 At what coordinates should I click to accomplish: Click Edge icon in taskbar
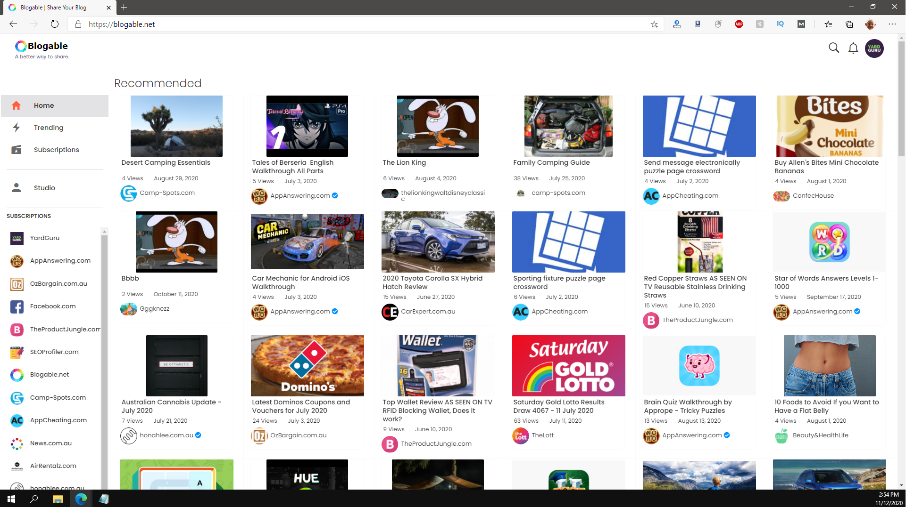(81, 499)
